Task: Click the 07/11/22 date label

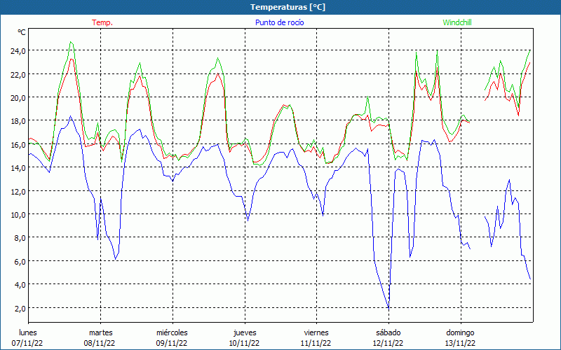Action: [x=27, y=343]
